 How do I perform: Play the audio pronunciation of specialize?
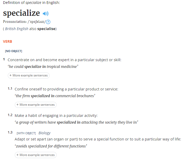click(x=46, y=13)
